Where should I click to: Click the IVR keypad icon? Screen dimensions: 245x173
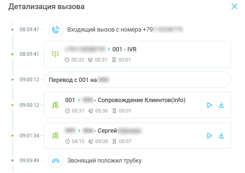[55, 54]
